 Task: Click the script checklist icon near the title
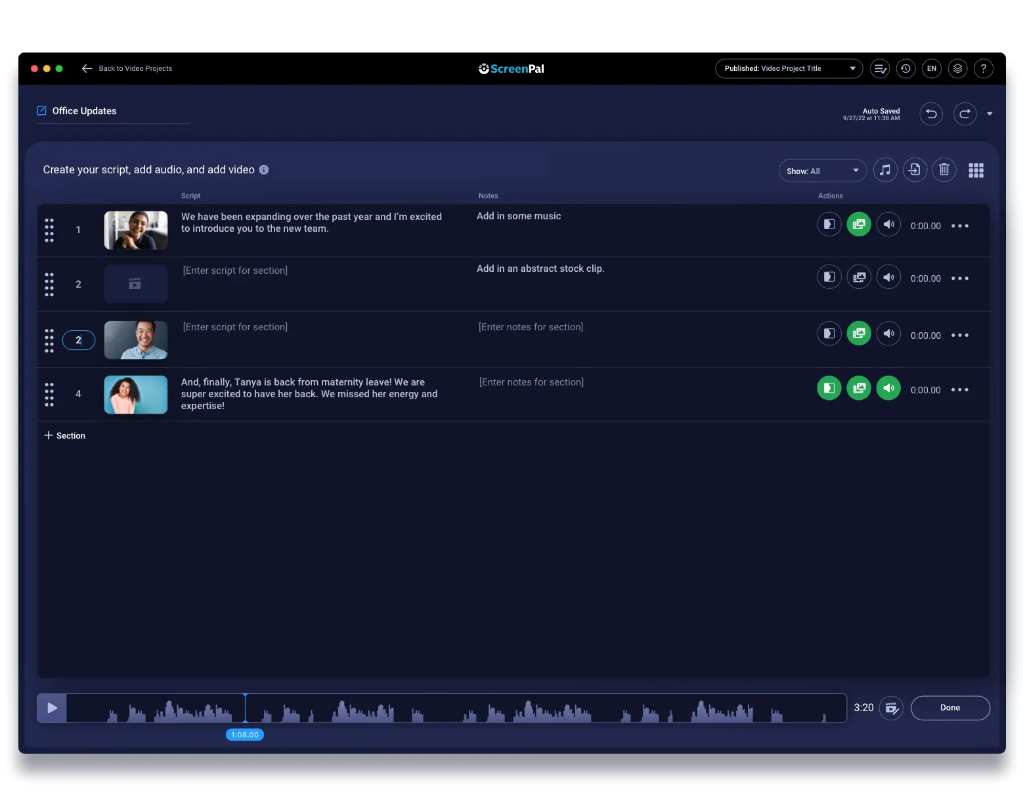pyautogui.click(x=880, y=68)
